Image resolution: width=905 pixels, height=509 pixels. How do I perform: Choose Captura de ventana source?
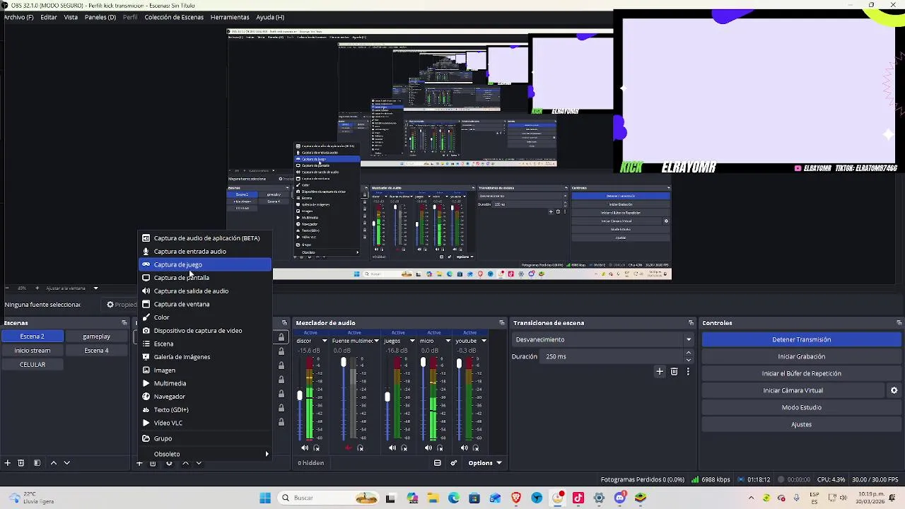point(204,304)
